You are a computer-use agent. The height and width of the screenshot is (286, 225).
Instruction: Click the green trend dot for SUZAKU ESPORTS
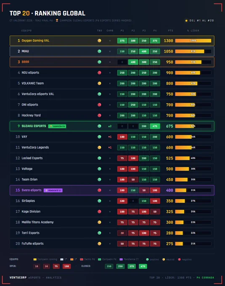click(99, 126)
